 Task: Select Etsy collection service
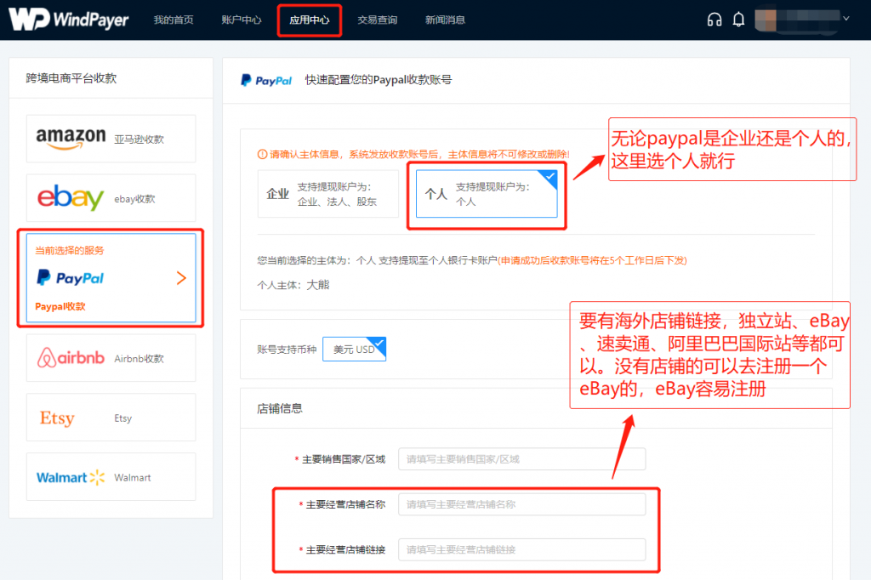(x=111, y=418)
